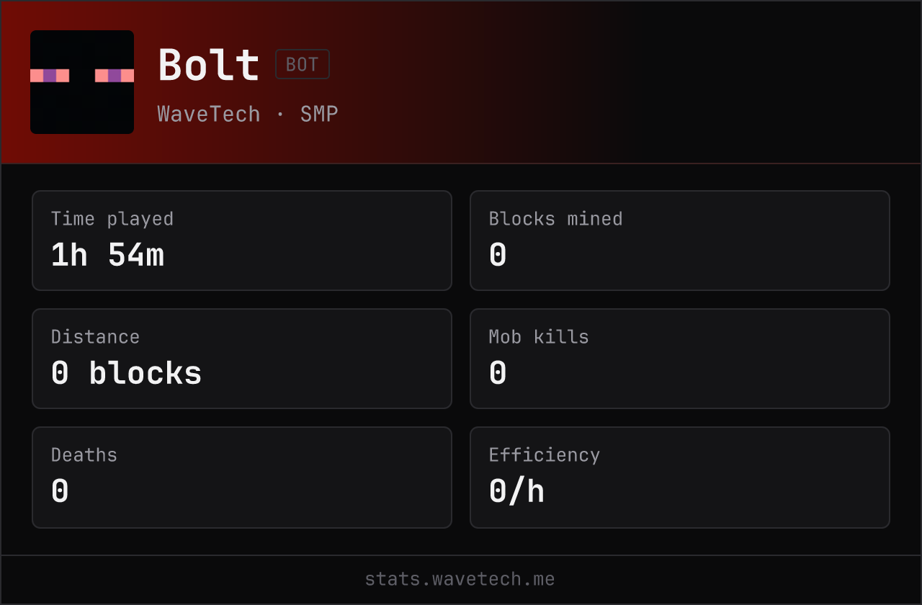
Task: Click the 0 blocks distance value
Action: (x=127, y=373)
